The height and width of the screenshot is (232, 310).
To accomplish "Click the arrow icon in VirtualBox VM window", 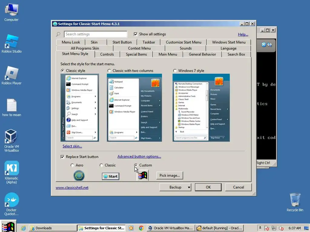I will [x=270, y=45].
